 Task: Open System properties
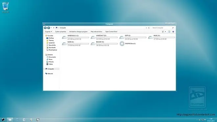[x=60, y=32]
